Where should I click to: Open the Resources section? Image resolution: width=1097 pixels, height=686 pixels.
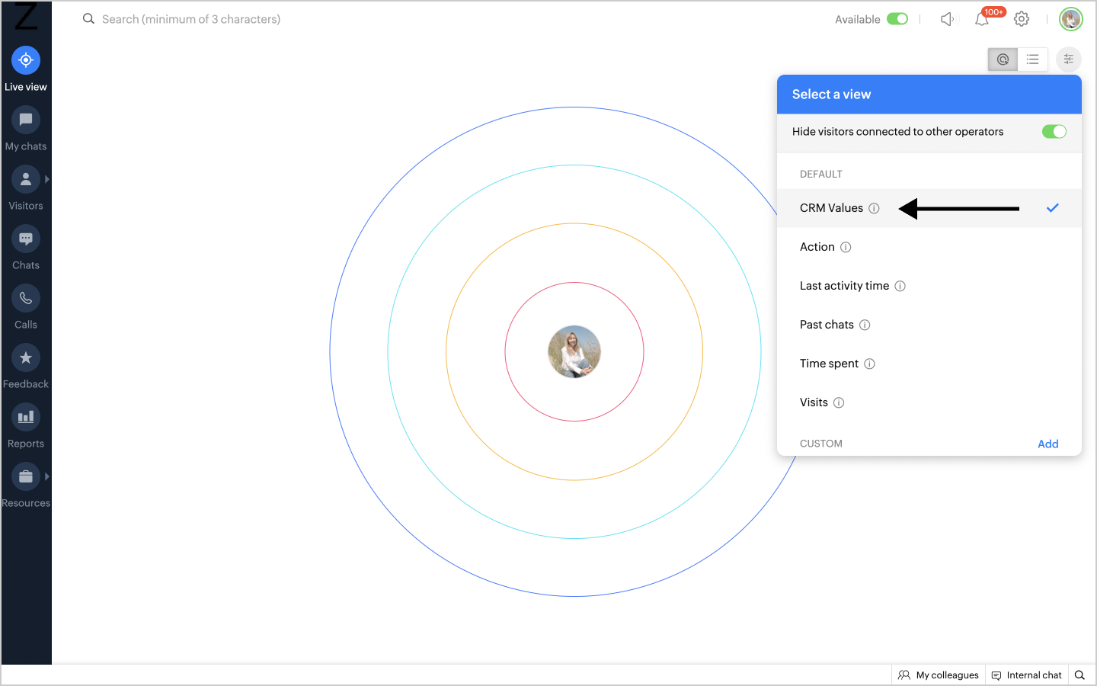point(26,485)
